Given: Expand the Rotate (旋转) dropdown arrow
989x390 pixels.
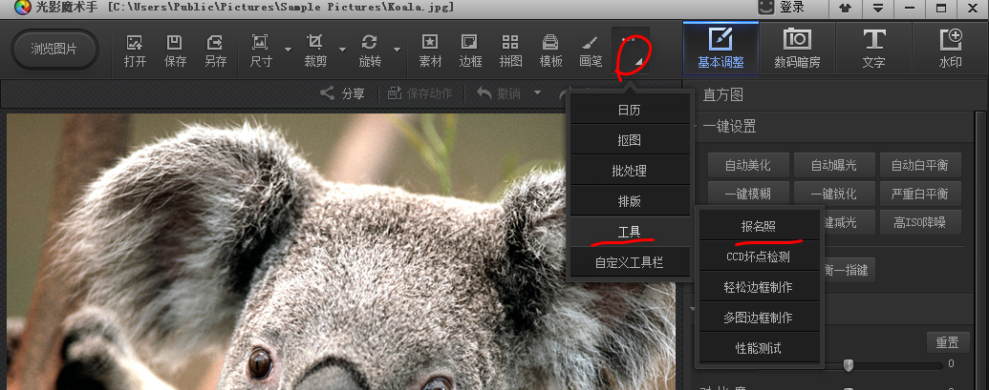Looking at the screenshot, I should click(397, 50).
